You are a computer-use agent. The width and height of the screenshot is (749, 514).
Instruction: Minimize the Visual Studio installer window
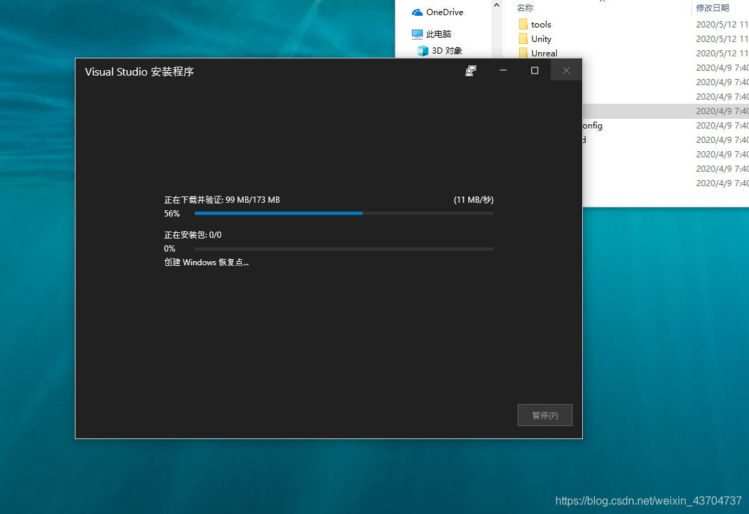503,70
